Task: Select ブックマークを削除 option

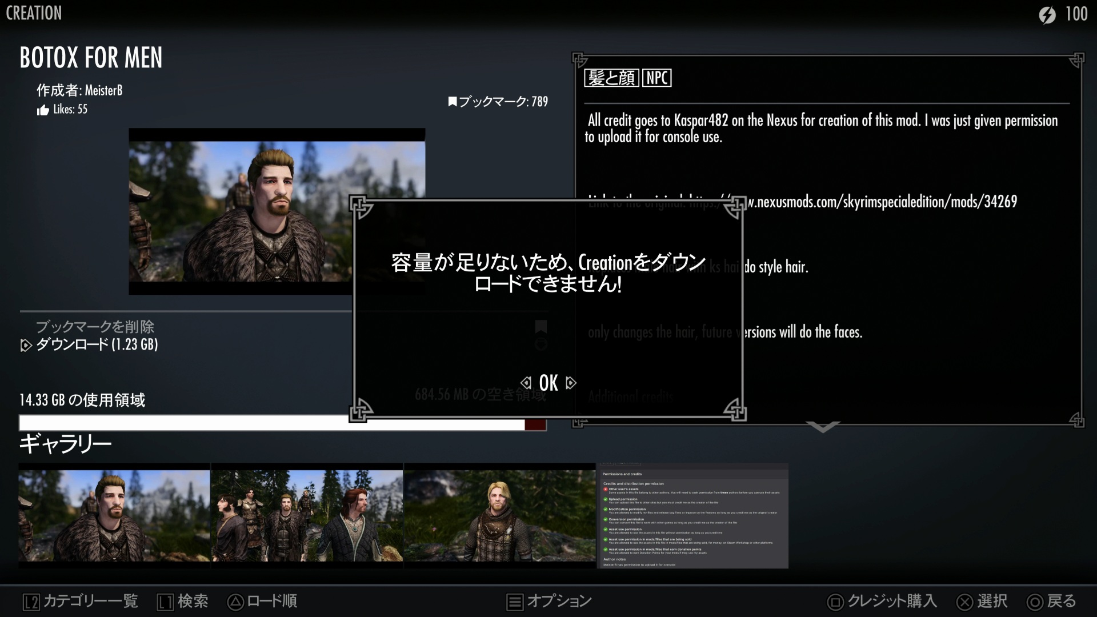Action: [x=95, y=327]
